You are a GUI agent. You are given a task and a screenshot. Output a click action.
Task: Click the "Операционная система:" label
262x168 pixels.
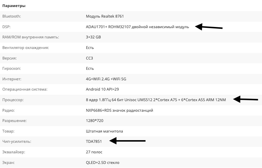pos(25,89)
